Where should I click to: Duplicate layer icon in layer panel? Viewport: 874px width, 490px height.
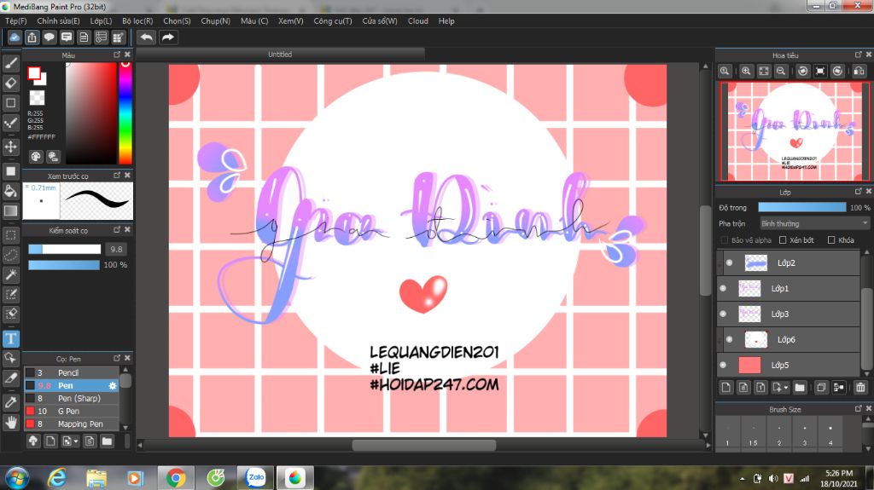pyautogui.click(x=820, y=388)
